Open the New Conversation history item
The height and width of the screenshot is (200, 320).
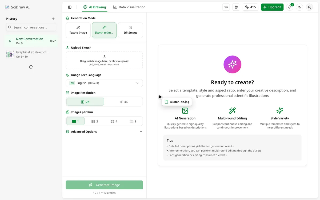31,41
